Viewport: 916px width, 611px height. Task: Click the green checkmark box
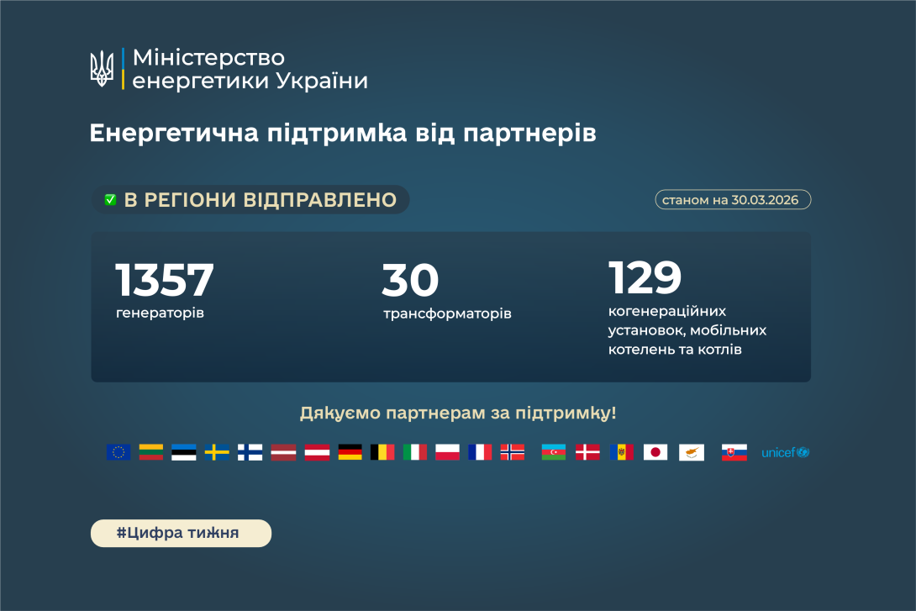click(x=110, y=200)
